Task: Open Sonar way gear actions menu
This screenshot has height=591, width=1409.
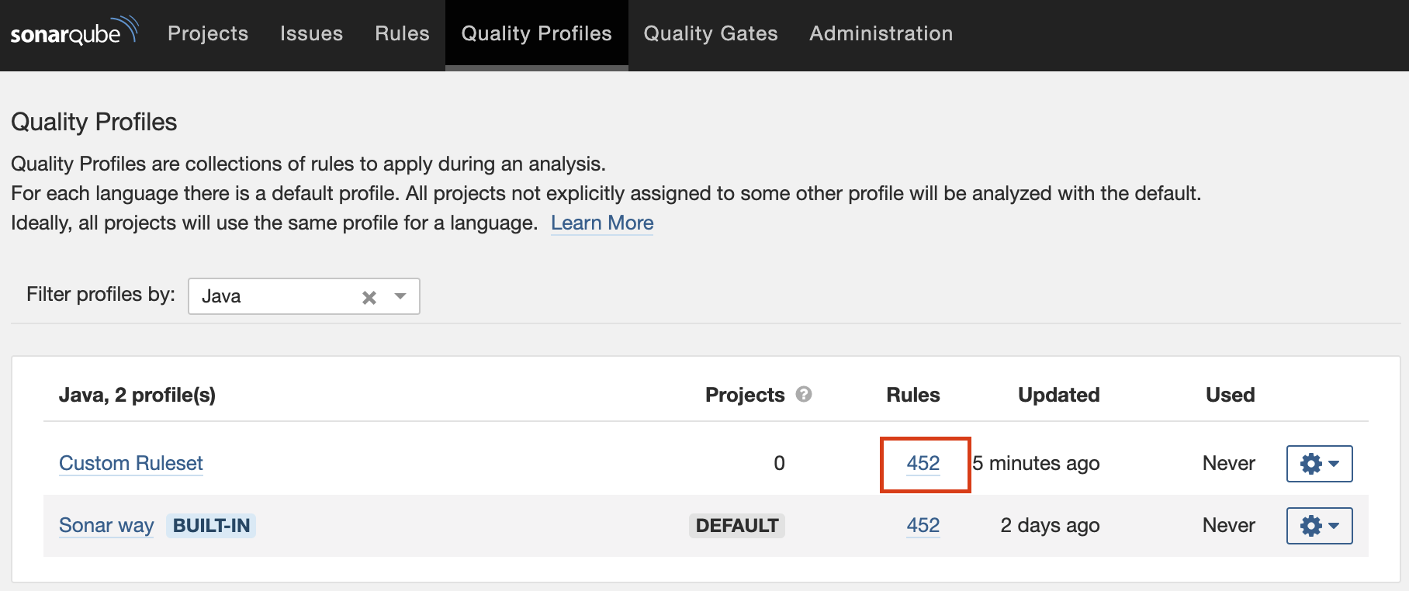Action: pyautogui.click(x=1319, y=526)
